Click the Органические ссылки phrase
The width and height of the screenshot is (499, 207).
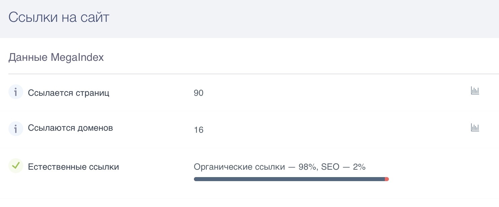(x=239, y=167)
